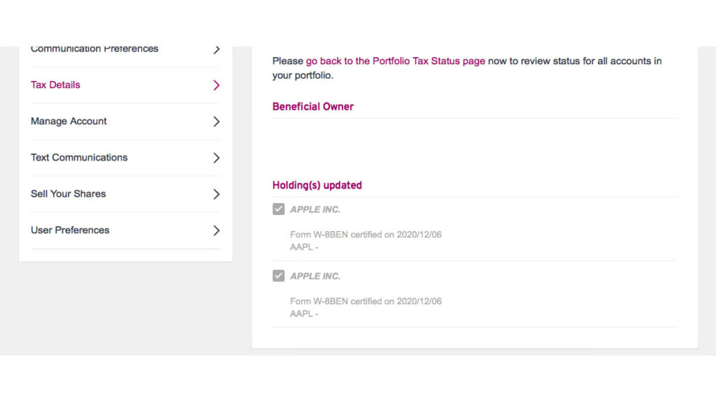Image resolution: width=716 pixels, height=402 pixels.
Task: Click the arrow icon beside Manage Account
Action: 217,121
